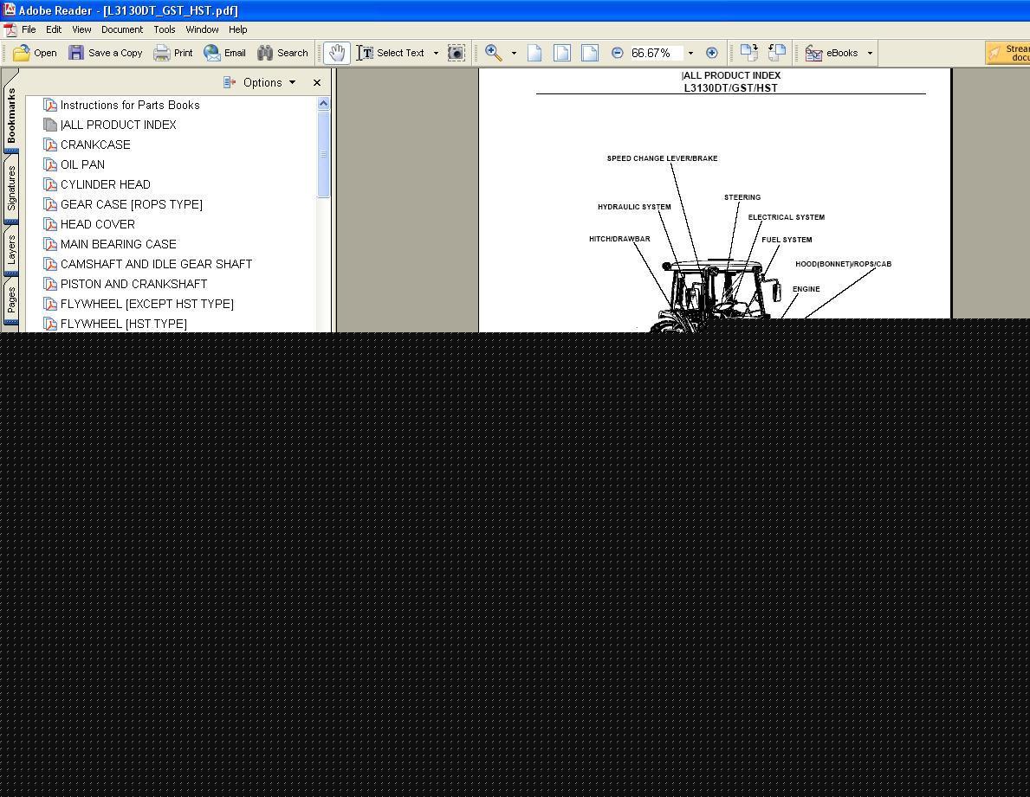Click Save a Copy in the toolbar
This screenshot has width=1030, height=797.
coord(105,53)
